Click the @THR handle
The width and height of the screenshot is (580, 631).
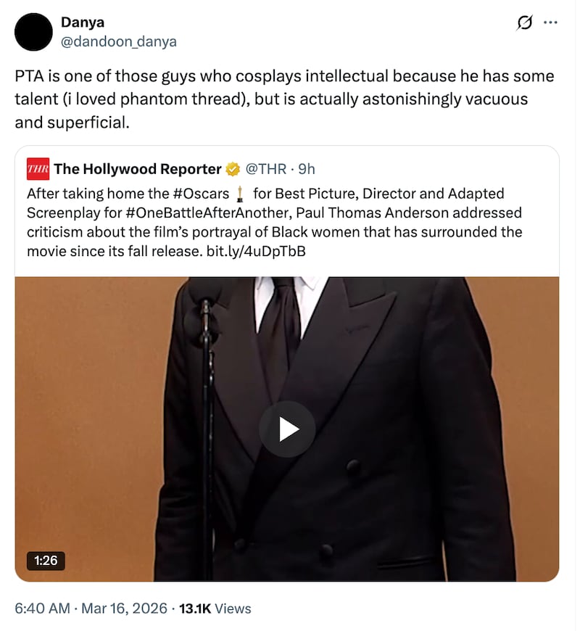click(266, 170)
